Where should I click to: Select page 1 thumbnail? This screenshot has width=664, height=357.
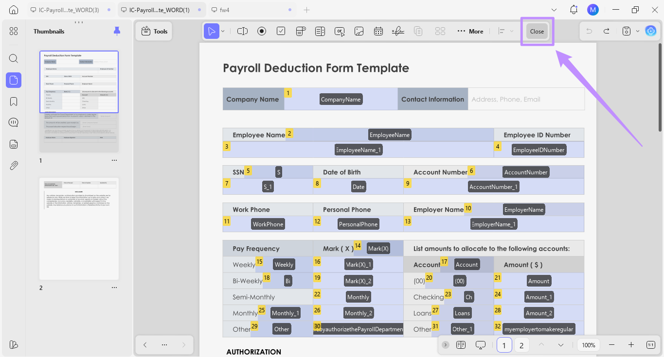(79, 102)
